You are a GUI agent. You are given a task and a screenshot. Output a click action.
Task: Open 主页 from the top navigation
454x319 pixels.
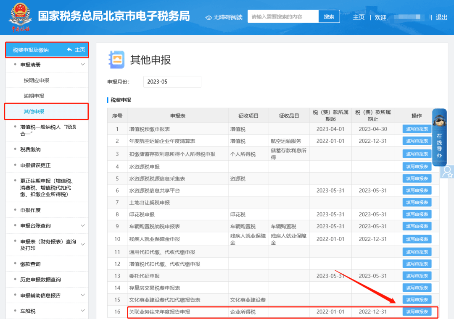tap(359, 18)
